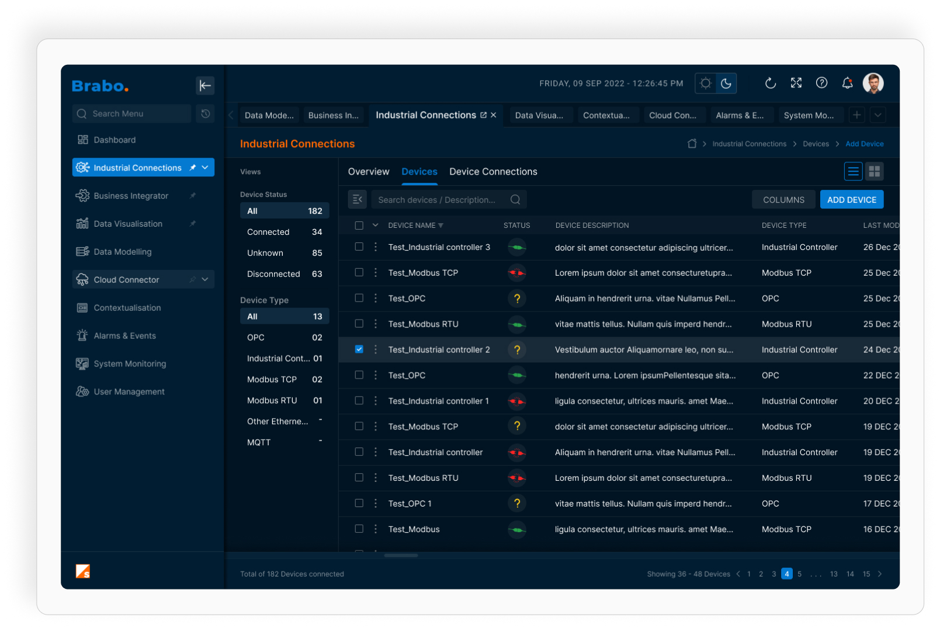Uncheck the Test_Industrial controller 2 row
The image size is (940, 628).
pyautogui.click(x=359, y=349)
